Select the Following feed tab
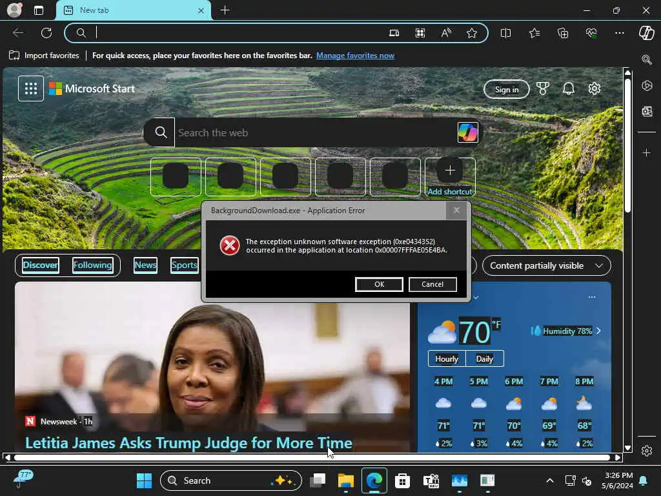Image resolution: width=661 pixels, height=496 pixels. (93, 265)
